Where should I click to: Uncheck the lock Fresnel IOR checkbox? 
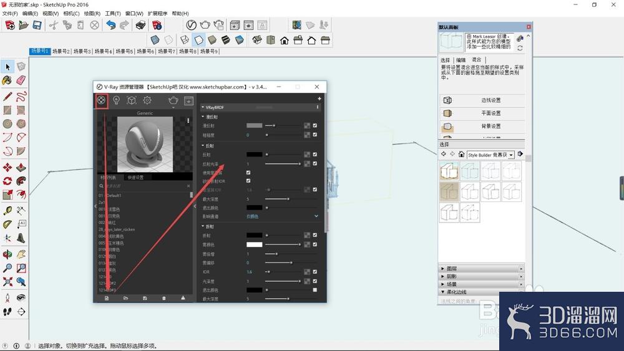(x=248, y=181)
